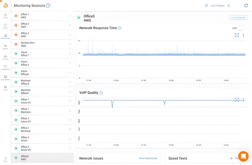The height and width of the screenshot is (165, 252).
Task: Click the first dip in VoIP Quality chart
Action: tap(112, 104)
